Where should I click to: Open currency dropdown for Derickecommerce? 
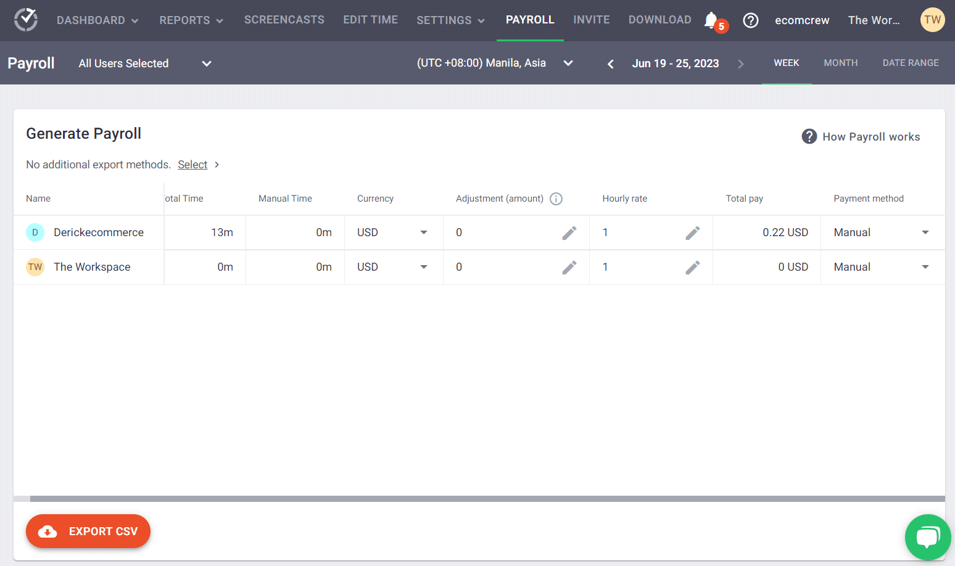coord(393,232)
